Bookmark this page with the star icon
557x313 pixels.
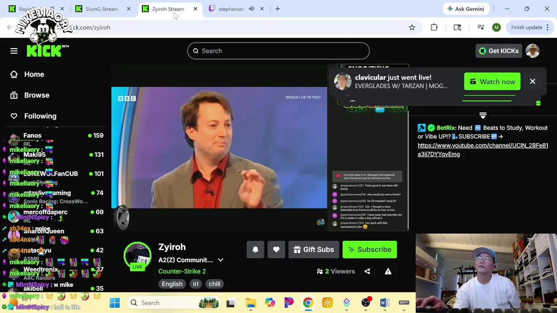[x=412, y=27]
